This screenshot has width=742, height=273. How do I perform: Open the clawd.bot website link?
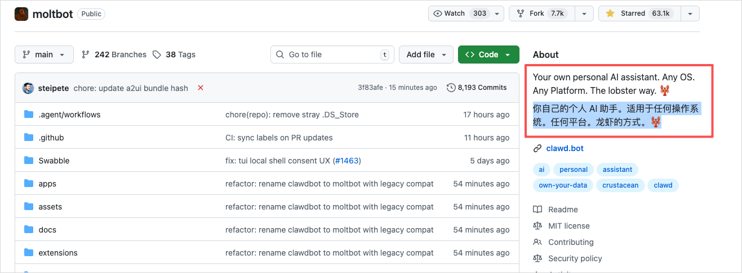(565, 148)
